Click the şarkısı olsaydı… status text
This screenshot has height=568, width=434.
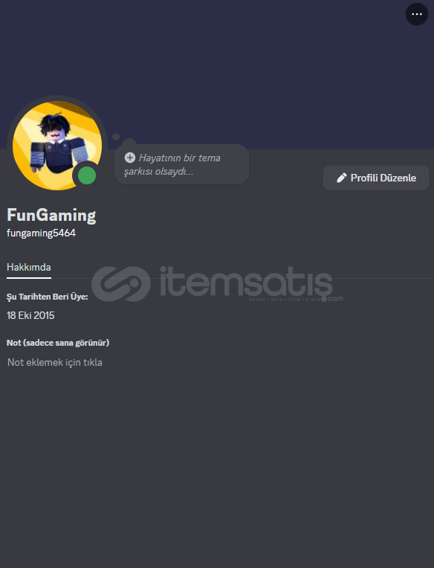pos(158,171)
